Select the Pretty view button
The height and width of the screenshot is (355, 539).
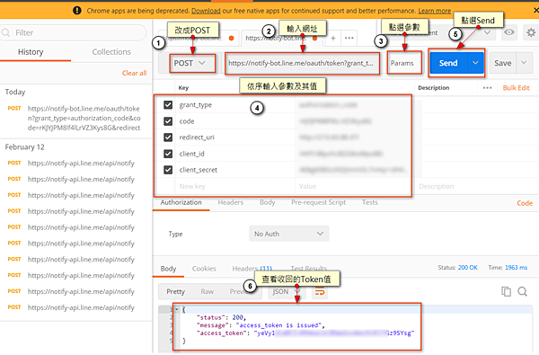point(176,292)
